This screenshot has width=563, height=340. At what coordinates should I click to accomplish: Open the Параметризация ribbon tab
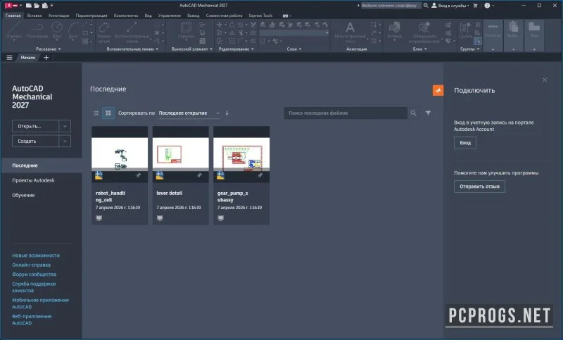pyautogui.click(x=91, y=15)
